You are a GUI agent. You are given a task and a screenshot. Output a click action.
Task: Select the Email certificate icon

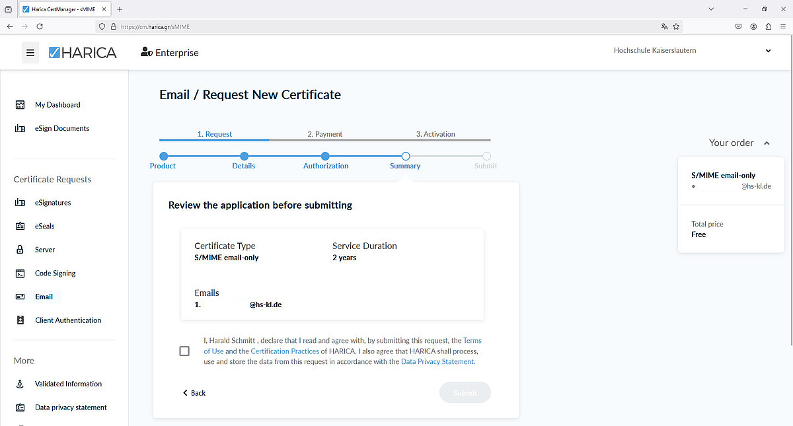[x=20, y=297]
